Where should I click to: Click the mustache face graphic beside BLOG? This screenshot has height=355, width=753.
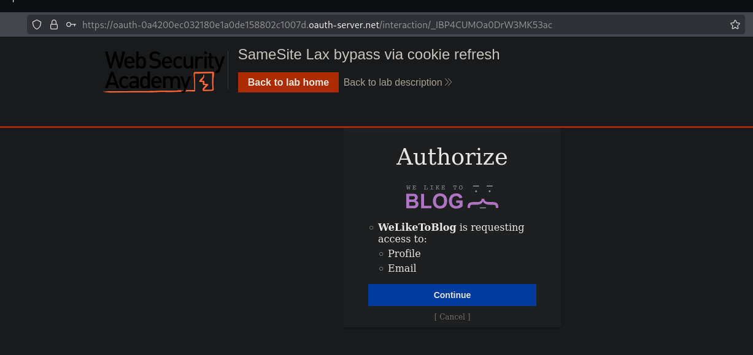[483, 198]
